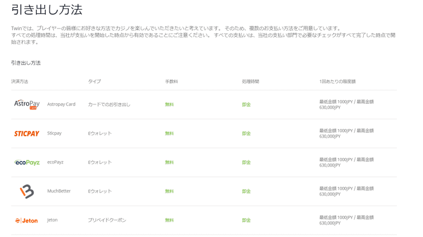Click the limit amount in ecoPayz row
The width and height of the screenshot is (423, 237).
346,162
